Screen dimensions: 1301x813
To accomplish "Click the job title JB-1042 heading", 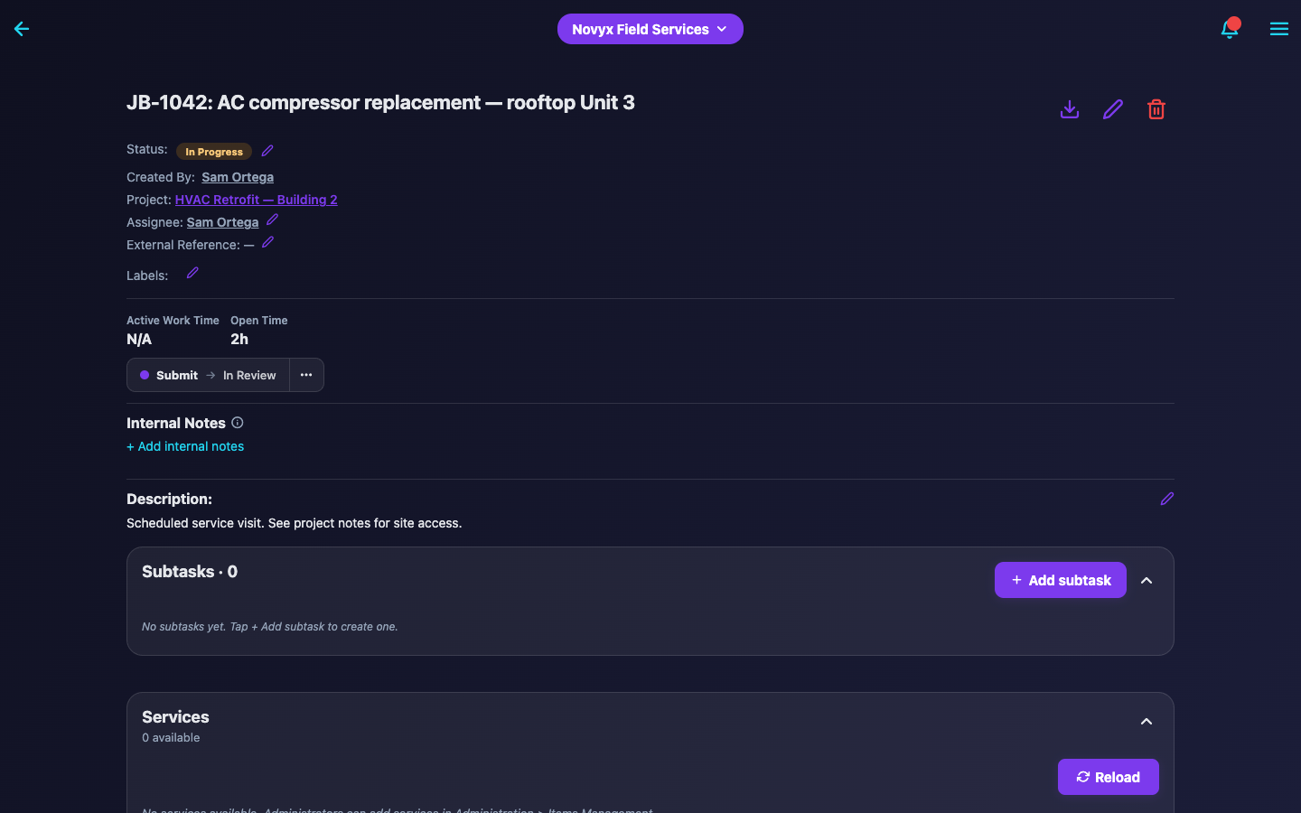I will pos(380,102).
